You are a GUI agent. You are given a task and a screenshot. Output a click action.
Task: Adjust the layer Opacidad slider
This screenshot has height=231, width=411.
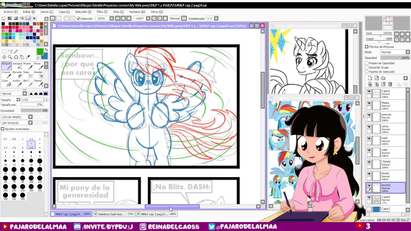(395, 58)
